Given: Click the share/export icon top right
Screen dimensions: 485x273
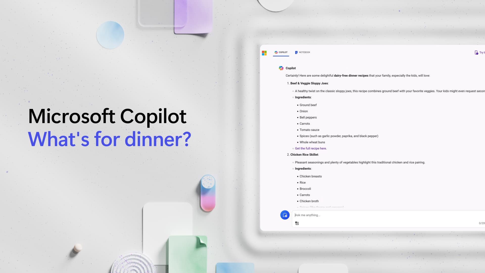Looking at the screenshot, I should tap(476, 52).
